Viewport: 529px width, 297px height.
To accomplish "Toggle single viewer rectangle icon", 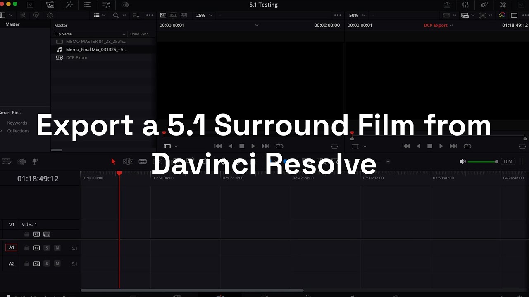I will coord(514,15).
